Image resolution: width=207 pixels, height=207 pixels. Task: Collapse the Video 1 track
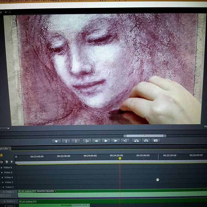click(x=4, y=192)
